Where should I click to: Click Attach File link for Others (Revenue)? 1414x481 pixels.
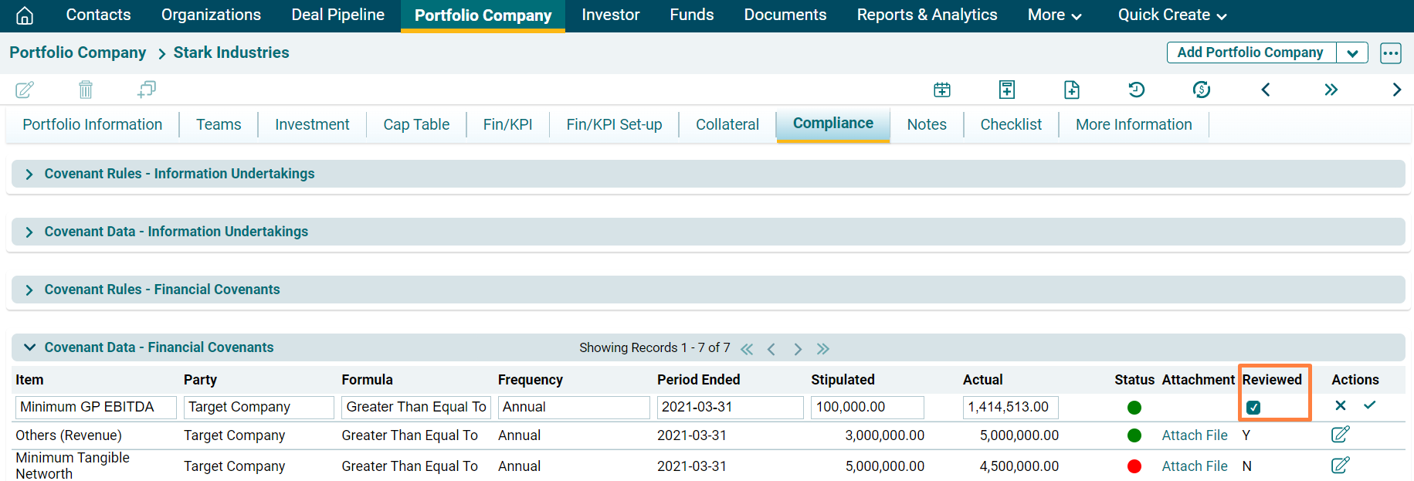pos(1194,435)
